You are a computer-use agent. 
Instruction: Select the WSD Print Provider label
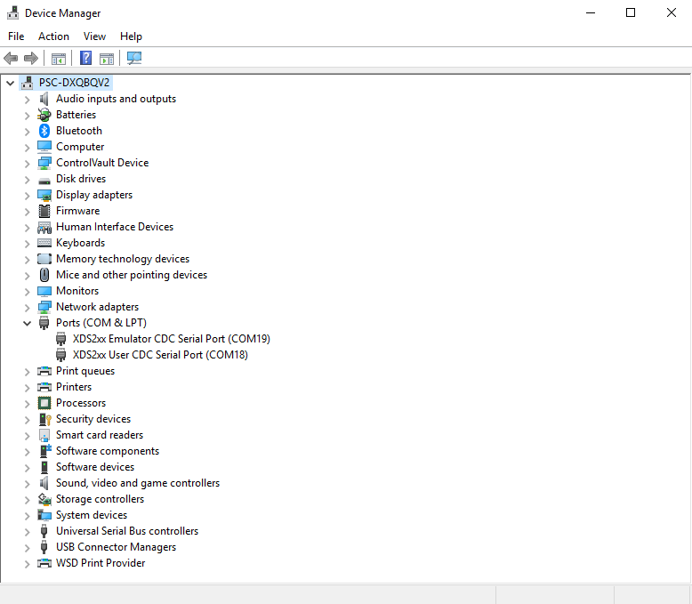[x=101, y=563]
